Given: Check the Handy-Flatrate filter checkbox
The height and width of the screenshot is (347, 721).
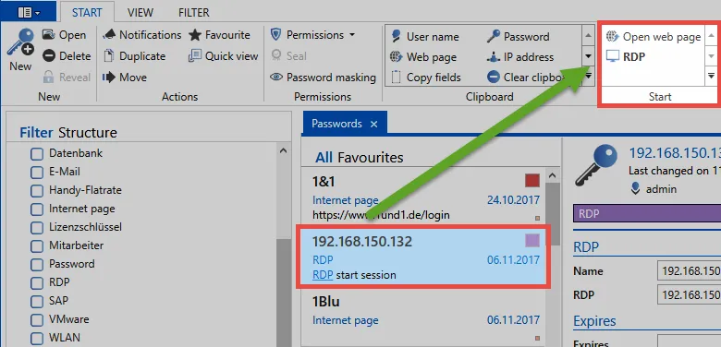Looking at the screenshot, I should [37, 191].
